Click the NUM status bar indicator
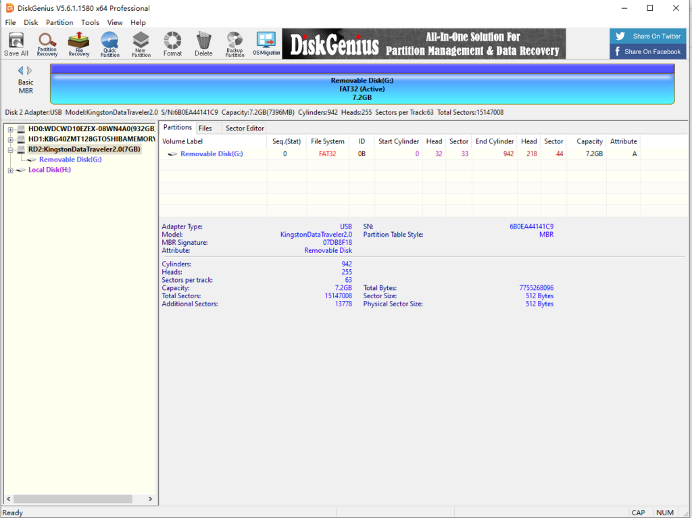 coord(665,513)
